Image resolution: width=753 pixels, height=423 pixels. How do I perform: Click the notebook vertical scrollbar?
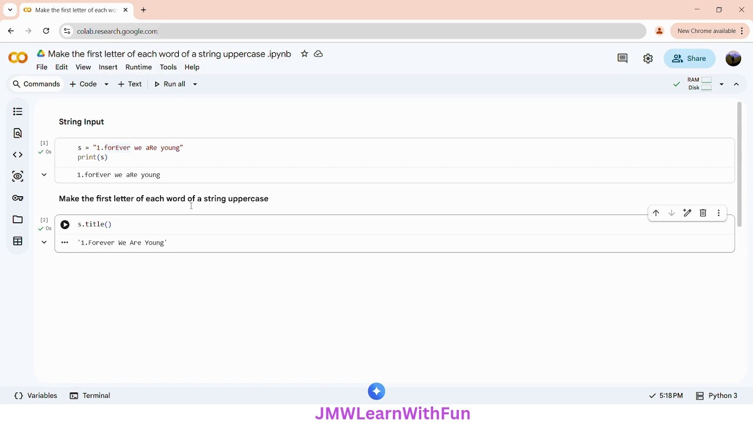739,164
